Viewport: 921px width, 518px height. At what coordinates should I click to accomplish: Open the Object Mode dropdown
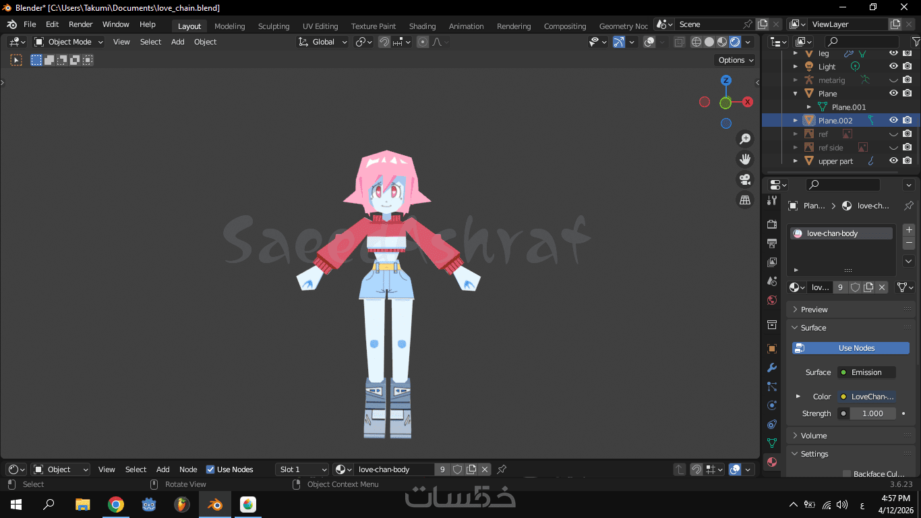(69, 42)
